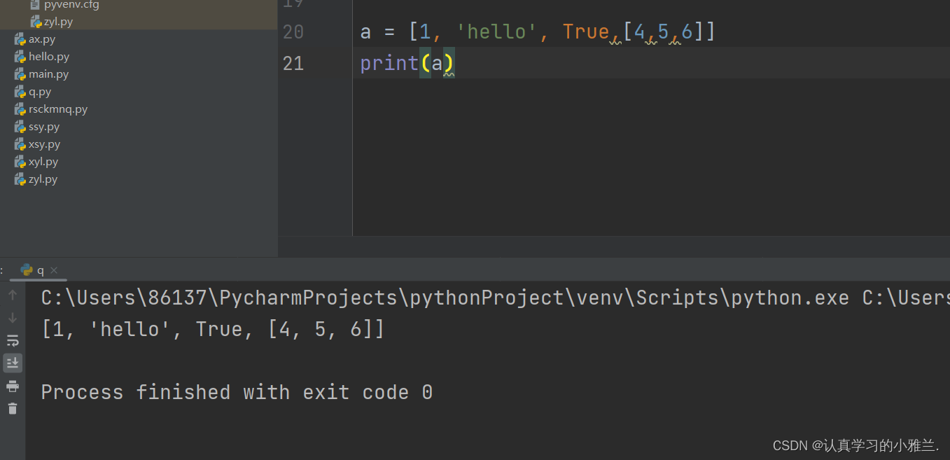The image size is (950, 460).
Task: Click the xsy.py file entry
Action: tap(44, 144)
